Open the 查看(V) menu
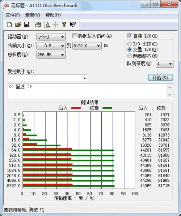The width and height of the screenshot is (181, 216). point(33,15)
